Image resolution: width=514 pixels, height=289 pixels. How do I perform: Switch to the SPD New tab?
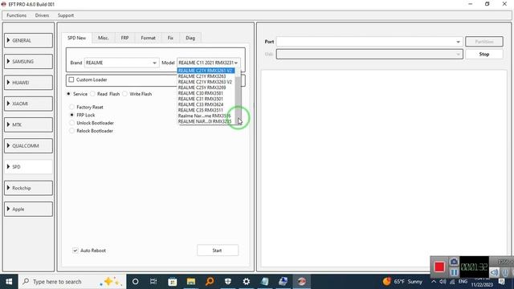point(77,38)
